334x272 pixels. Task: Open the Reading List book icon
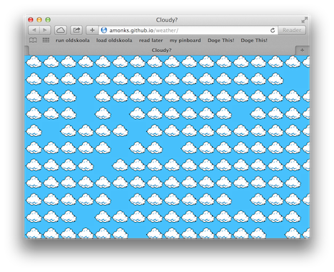33,41
